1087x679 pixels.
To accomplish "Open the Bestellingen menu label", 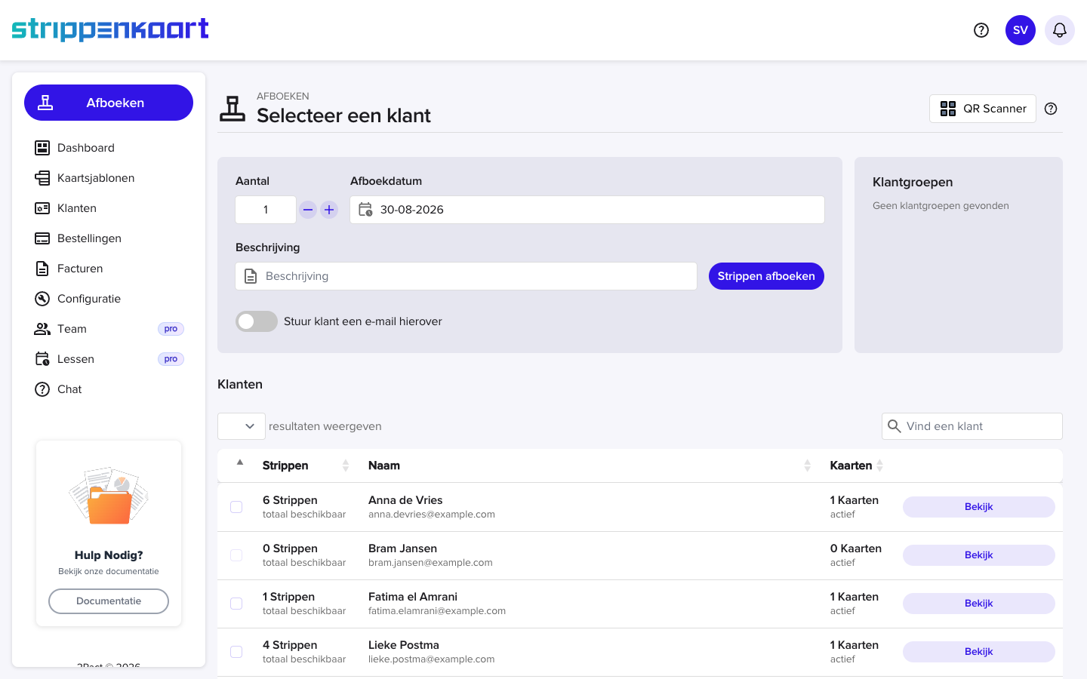I will 89,238.
